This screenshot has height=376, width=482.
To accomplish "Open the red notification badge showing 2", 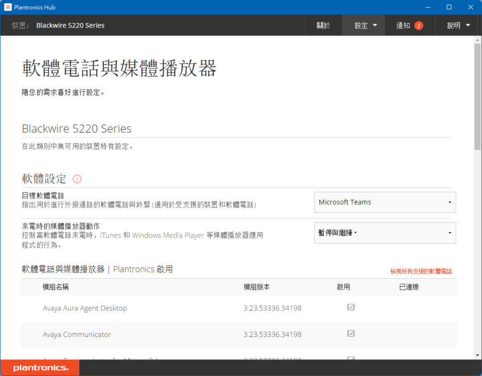I will click(x=418, y=26).
